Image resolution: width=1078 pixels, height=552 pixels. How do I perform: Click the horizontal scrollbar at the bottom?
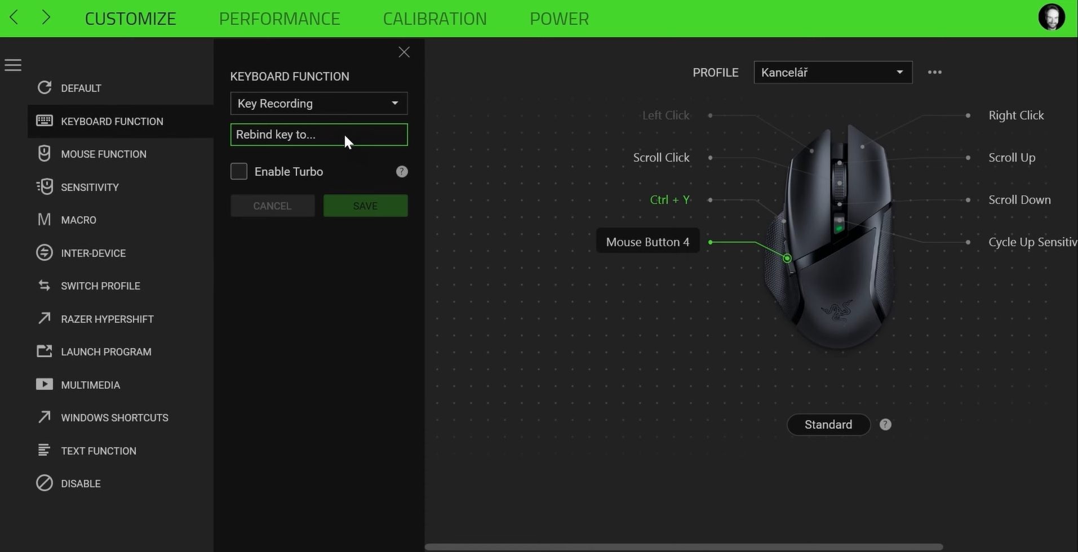(x=684, y=546)
